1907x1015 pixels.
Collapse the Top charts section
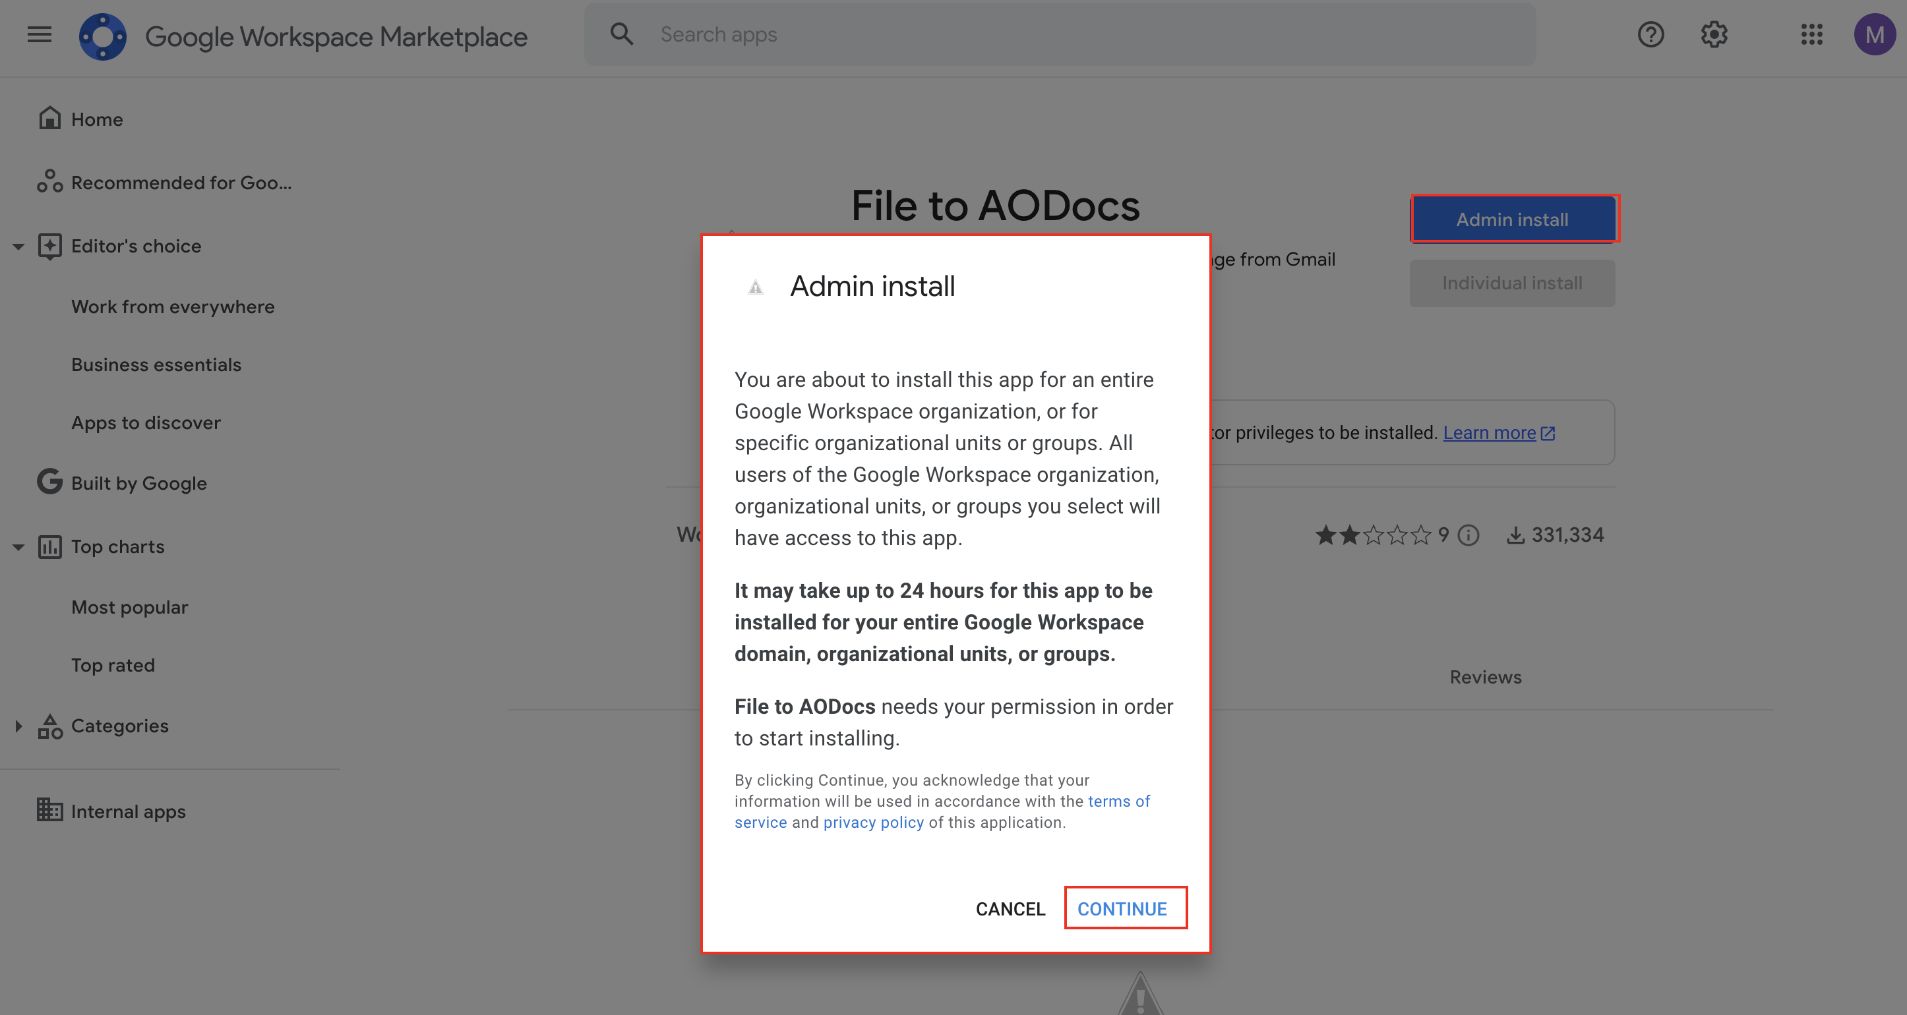click(x=18, y=546)
